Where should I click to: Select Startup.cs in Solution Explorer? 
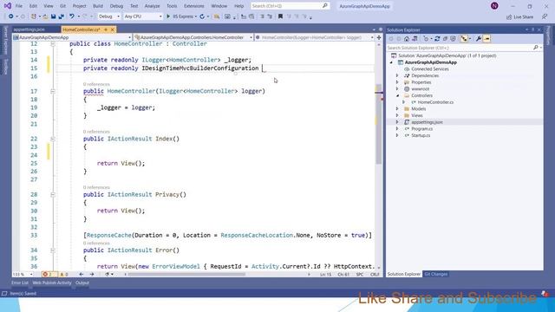click(x=421, y=135)
